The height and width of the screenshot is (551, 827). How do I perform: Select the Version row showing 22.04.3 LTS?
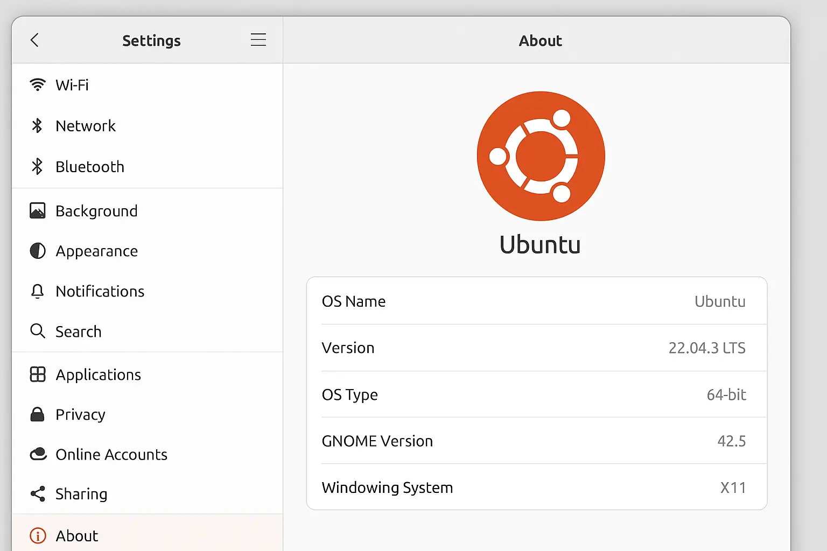[x=538, y=348]
